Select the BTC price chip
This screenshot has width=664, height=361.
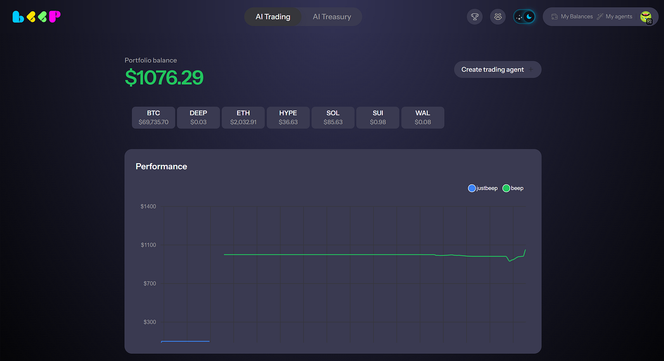[x=153, y=117]
